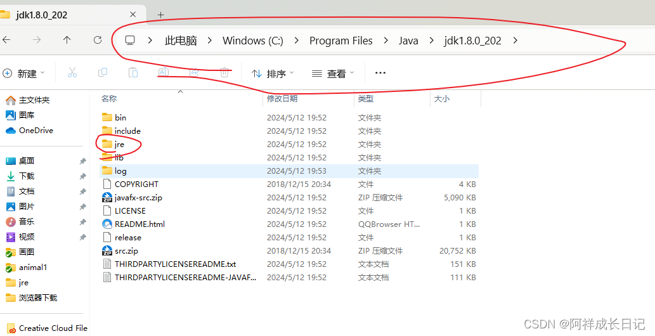Open 浏览器下载 folder in sidebar
Image resolution: width=655 pixels, height=336 pixels.
(x=31, y=298)
